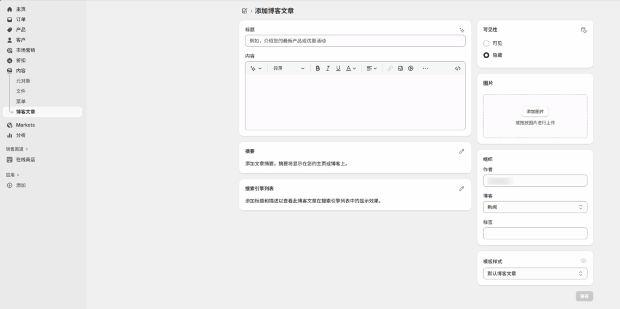
Task: Apply italic formatting in editor toolbar
Action: (328, 68)
